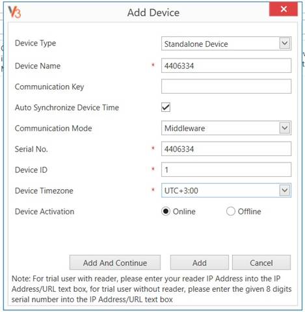Click the Add And Continue button

coord(115,263)
